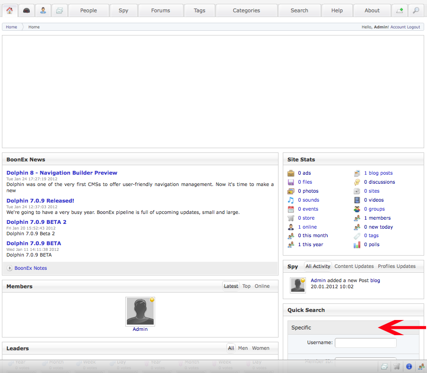
Task: Click the Logout link
Action: [413, 27]
